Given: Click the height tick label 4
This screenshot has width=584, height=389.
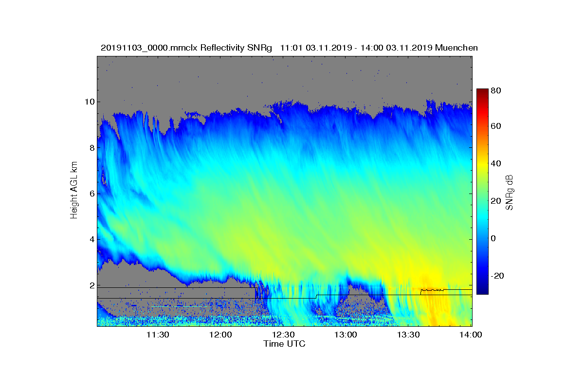Looking at the screenshot, I should click(x=92, y=239).
